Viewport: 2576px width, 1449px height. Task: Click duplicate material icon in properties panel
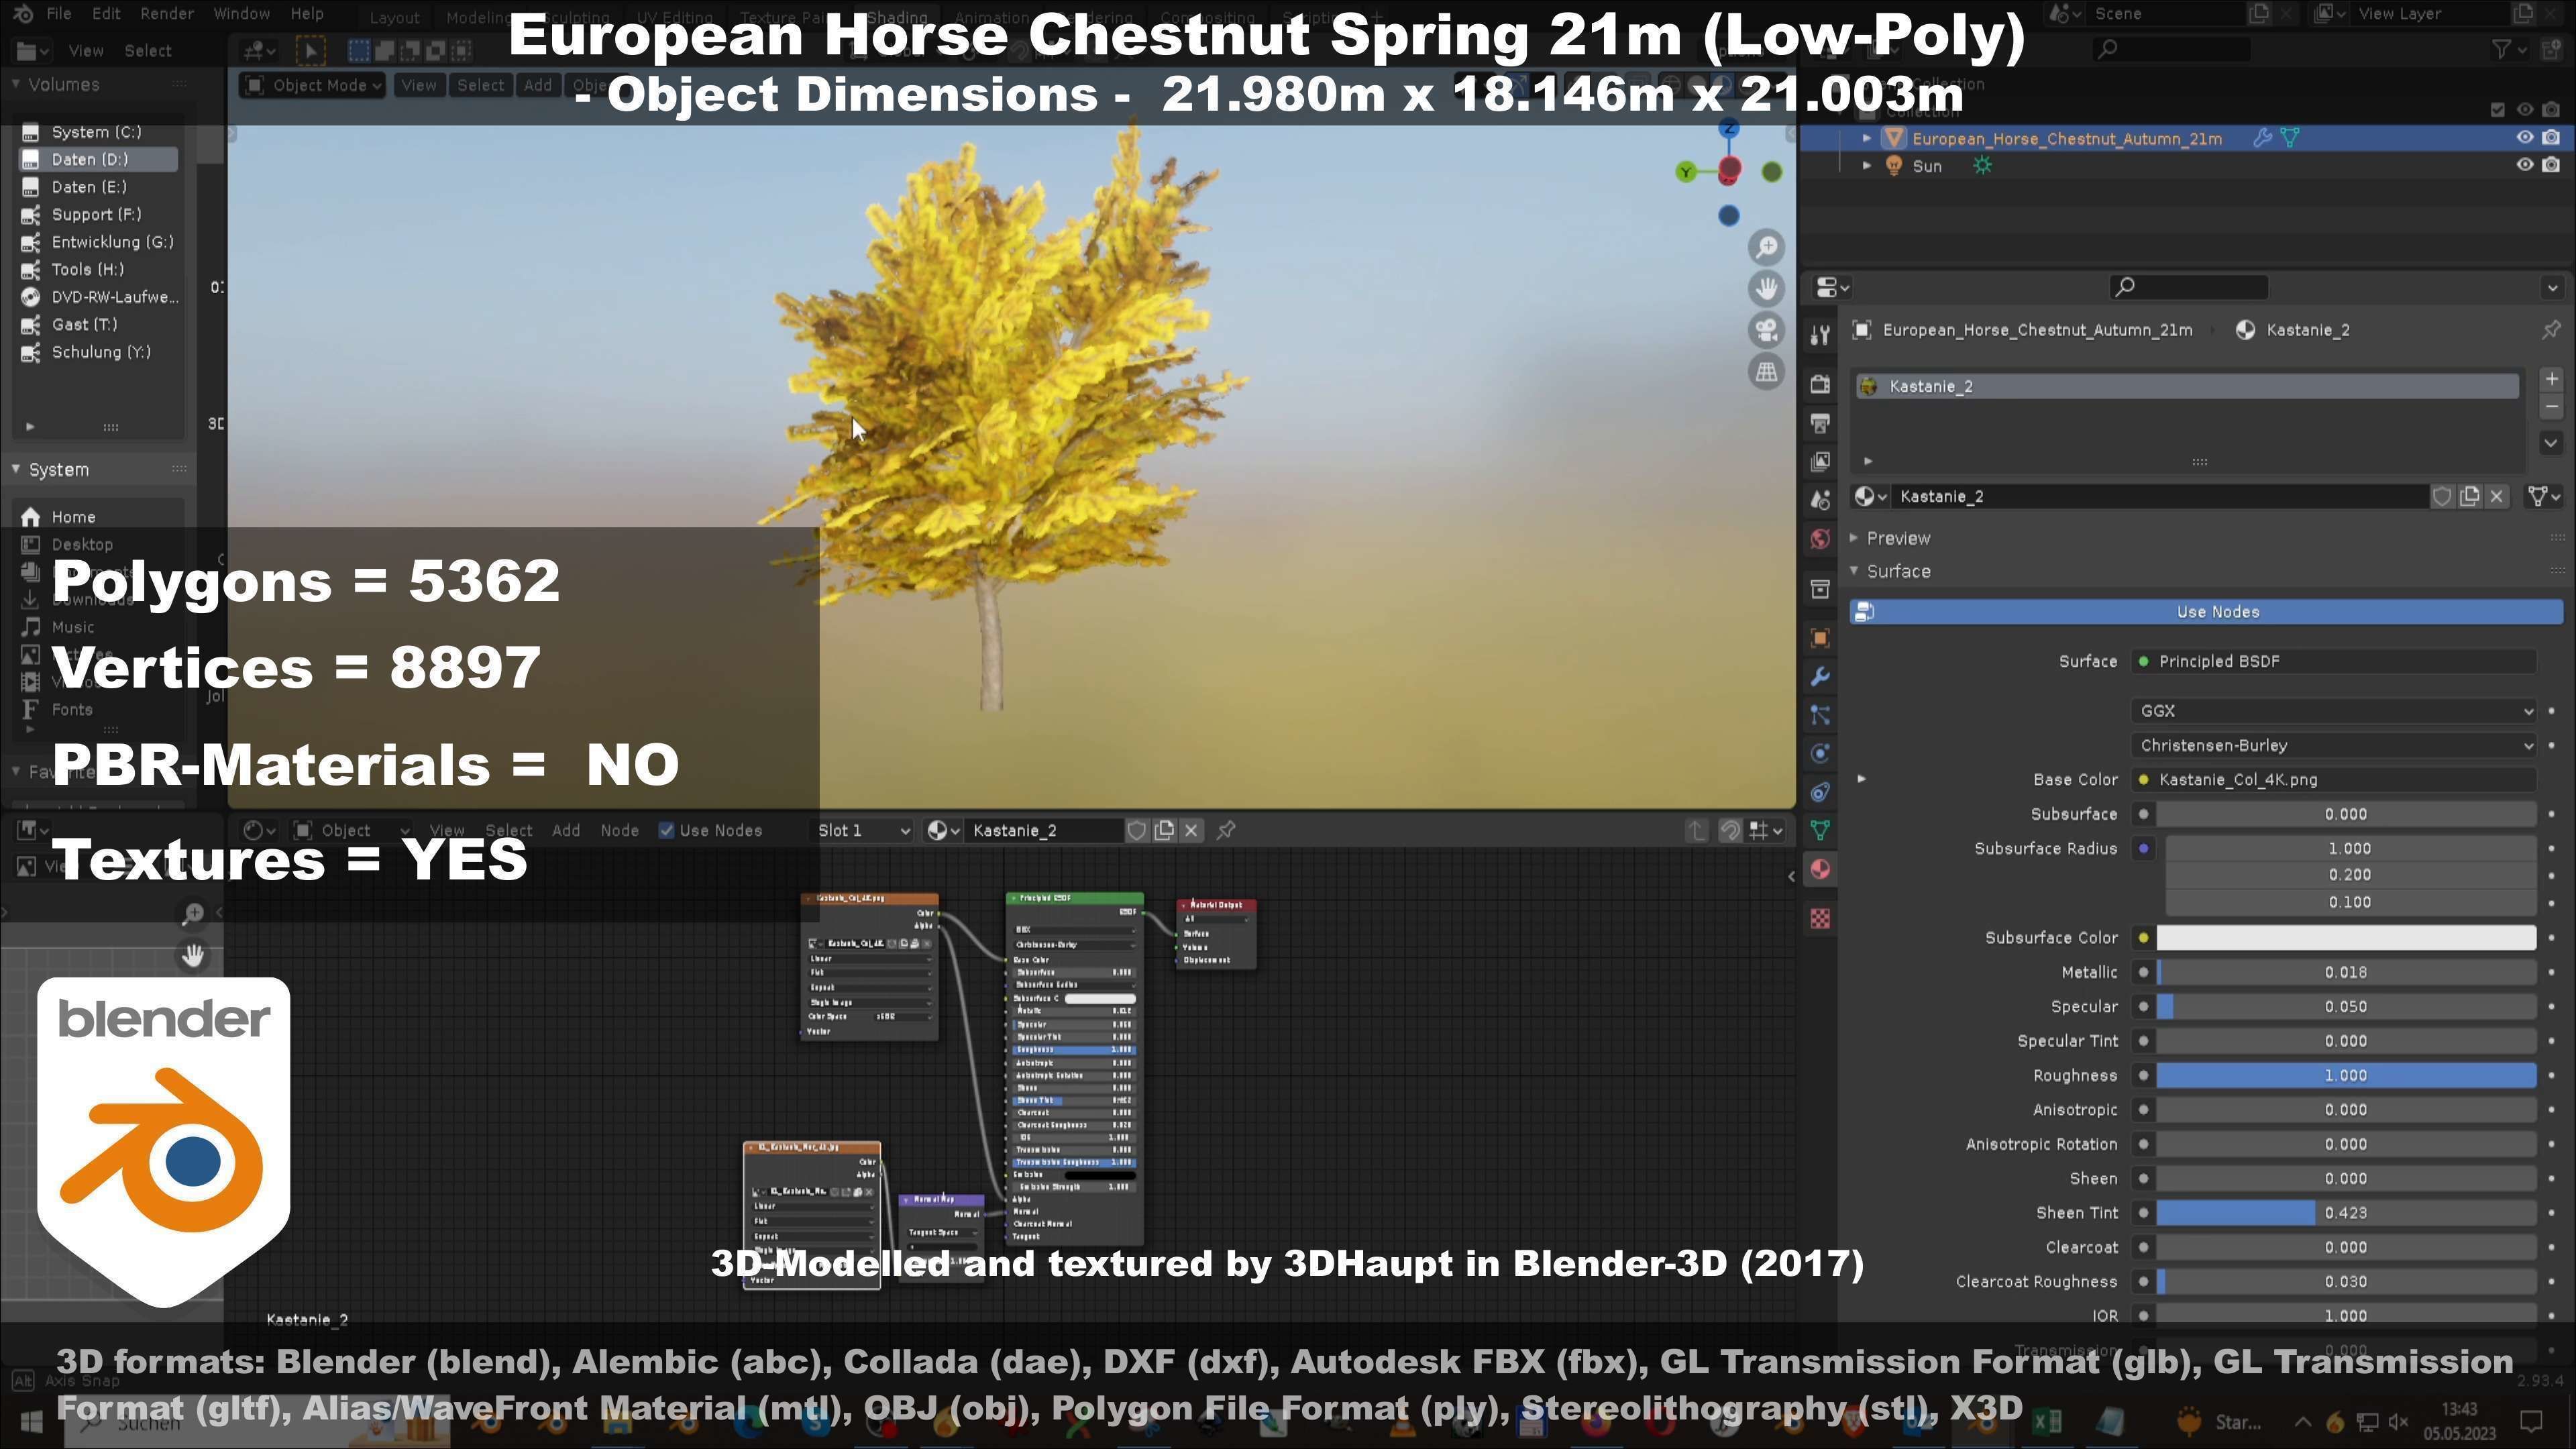tap(2469, 496)
